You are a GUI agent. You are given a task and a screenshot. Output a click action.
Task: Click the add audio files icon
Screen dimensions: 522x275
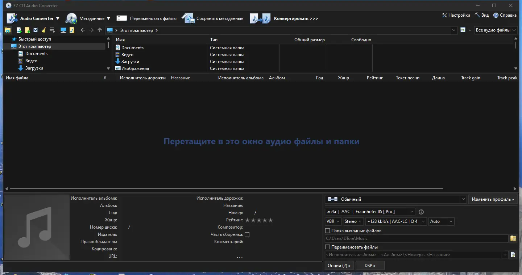(19, 30)
